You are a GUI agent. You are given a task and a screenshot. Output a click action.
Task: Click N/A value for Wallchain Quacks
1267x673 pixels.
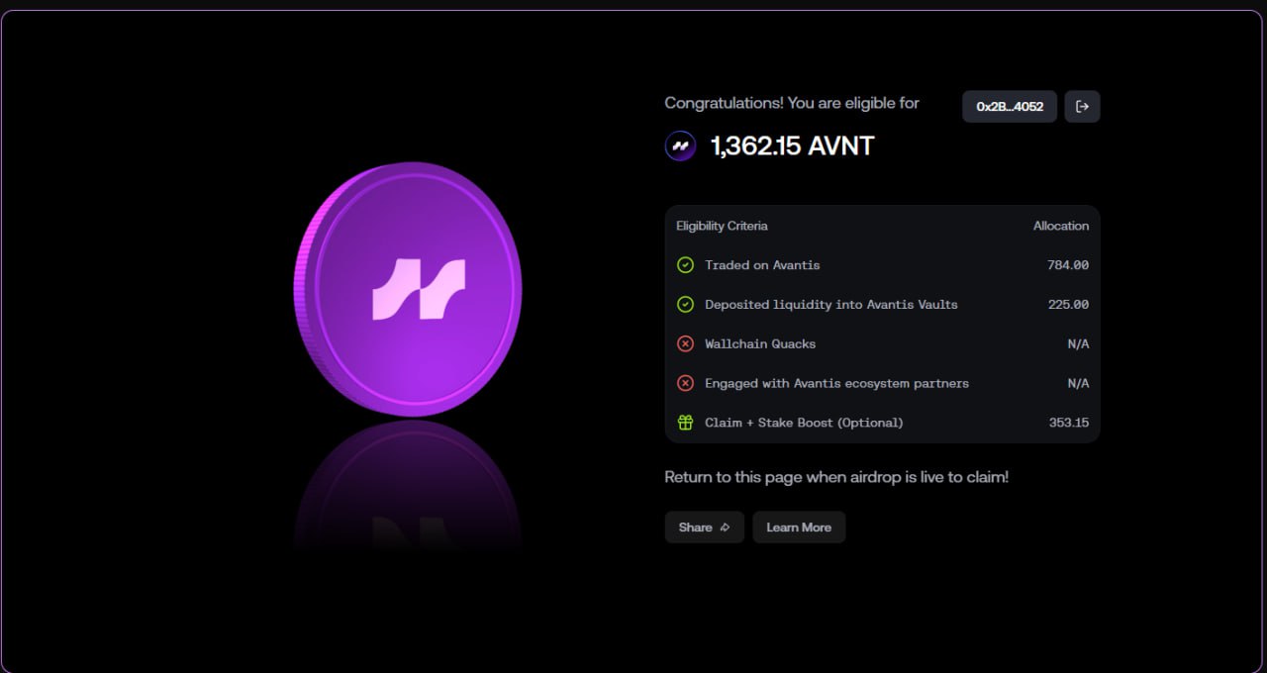tap(1078, 344)
